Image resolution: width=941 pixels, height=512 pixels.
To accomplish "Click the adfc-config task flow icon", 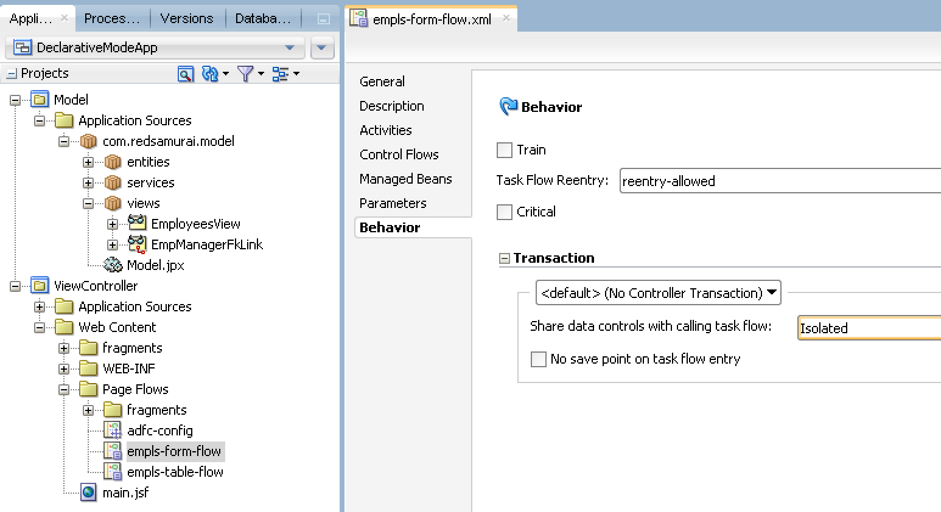I will coord(113,431).
